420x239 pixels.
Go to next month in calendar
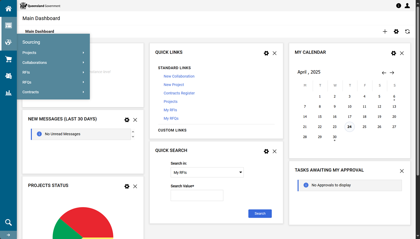pos(392,73)
